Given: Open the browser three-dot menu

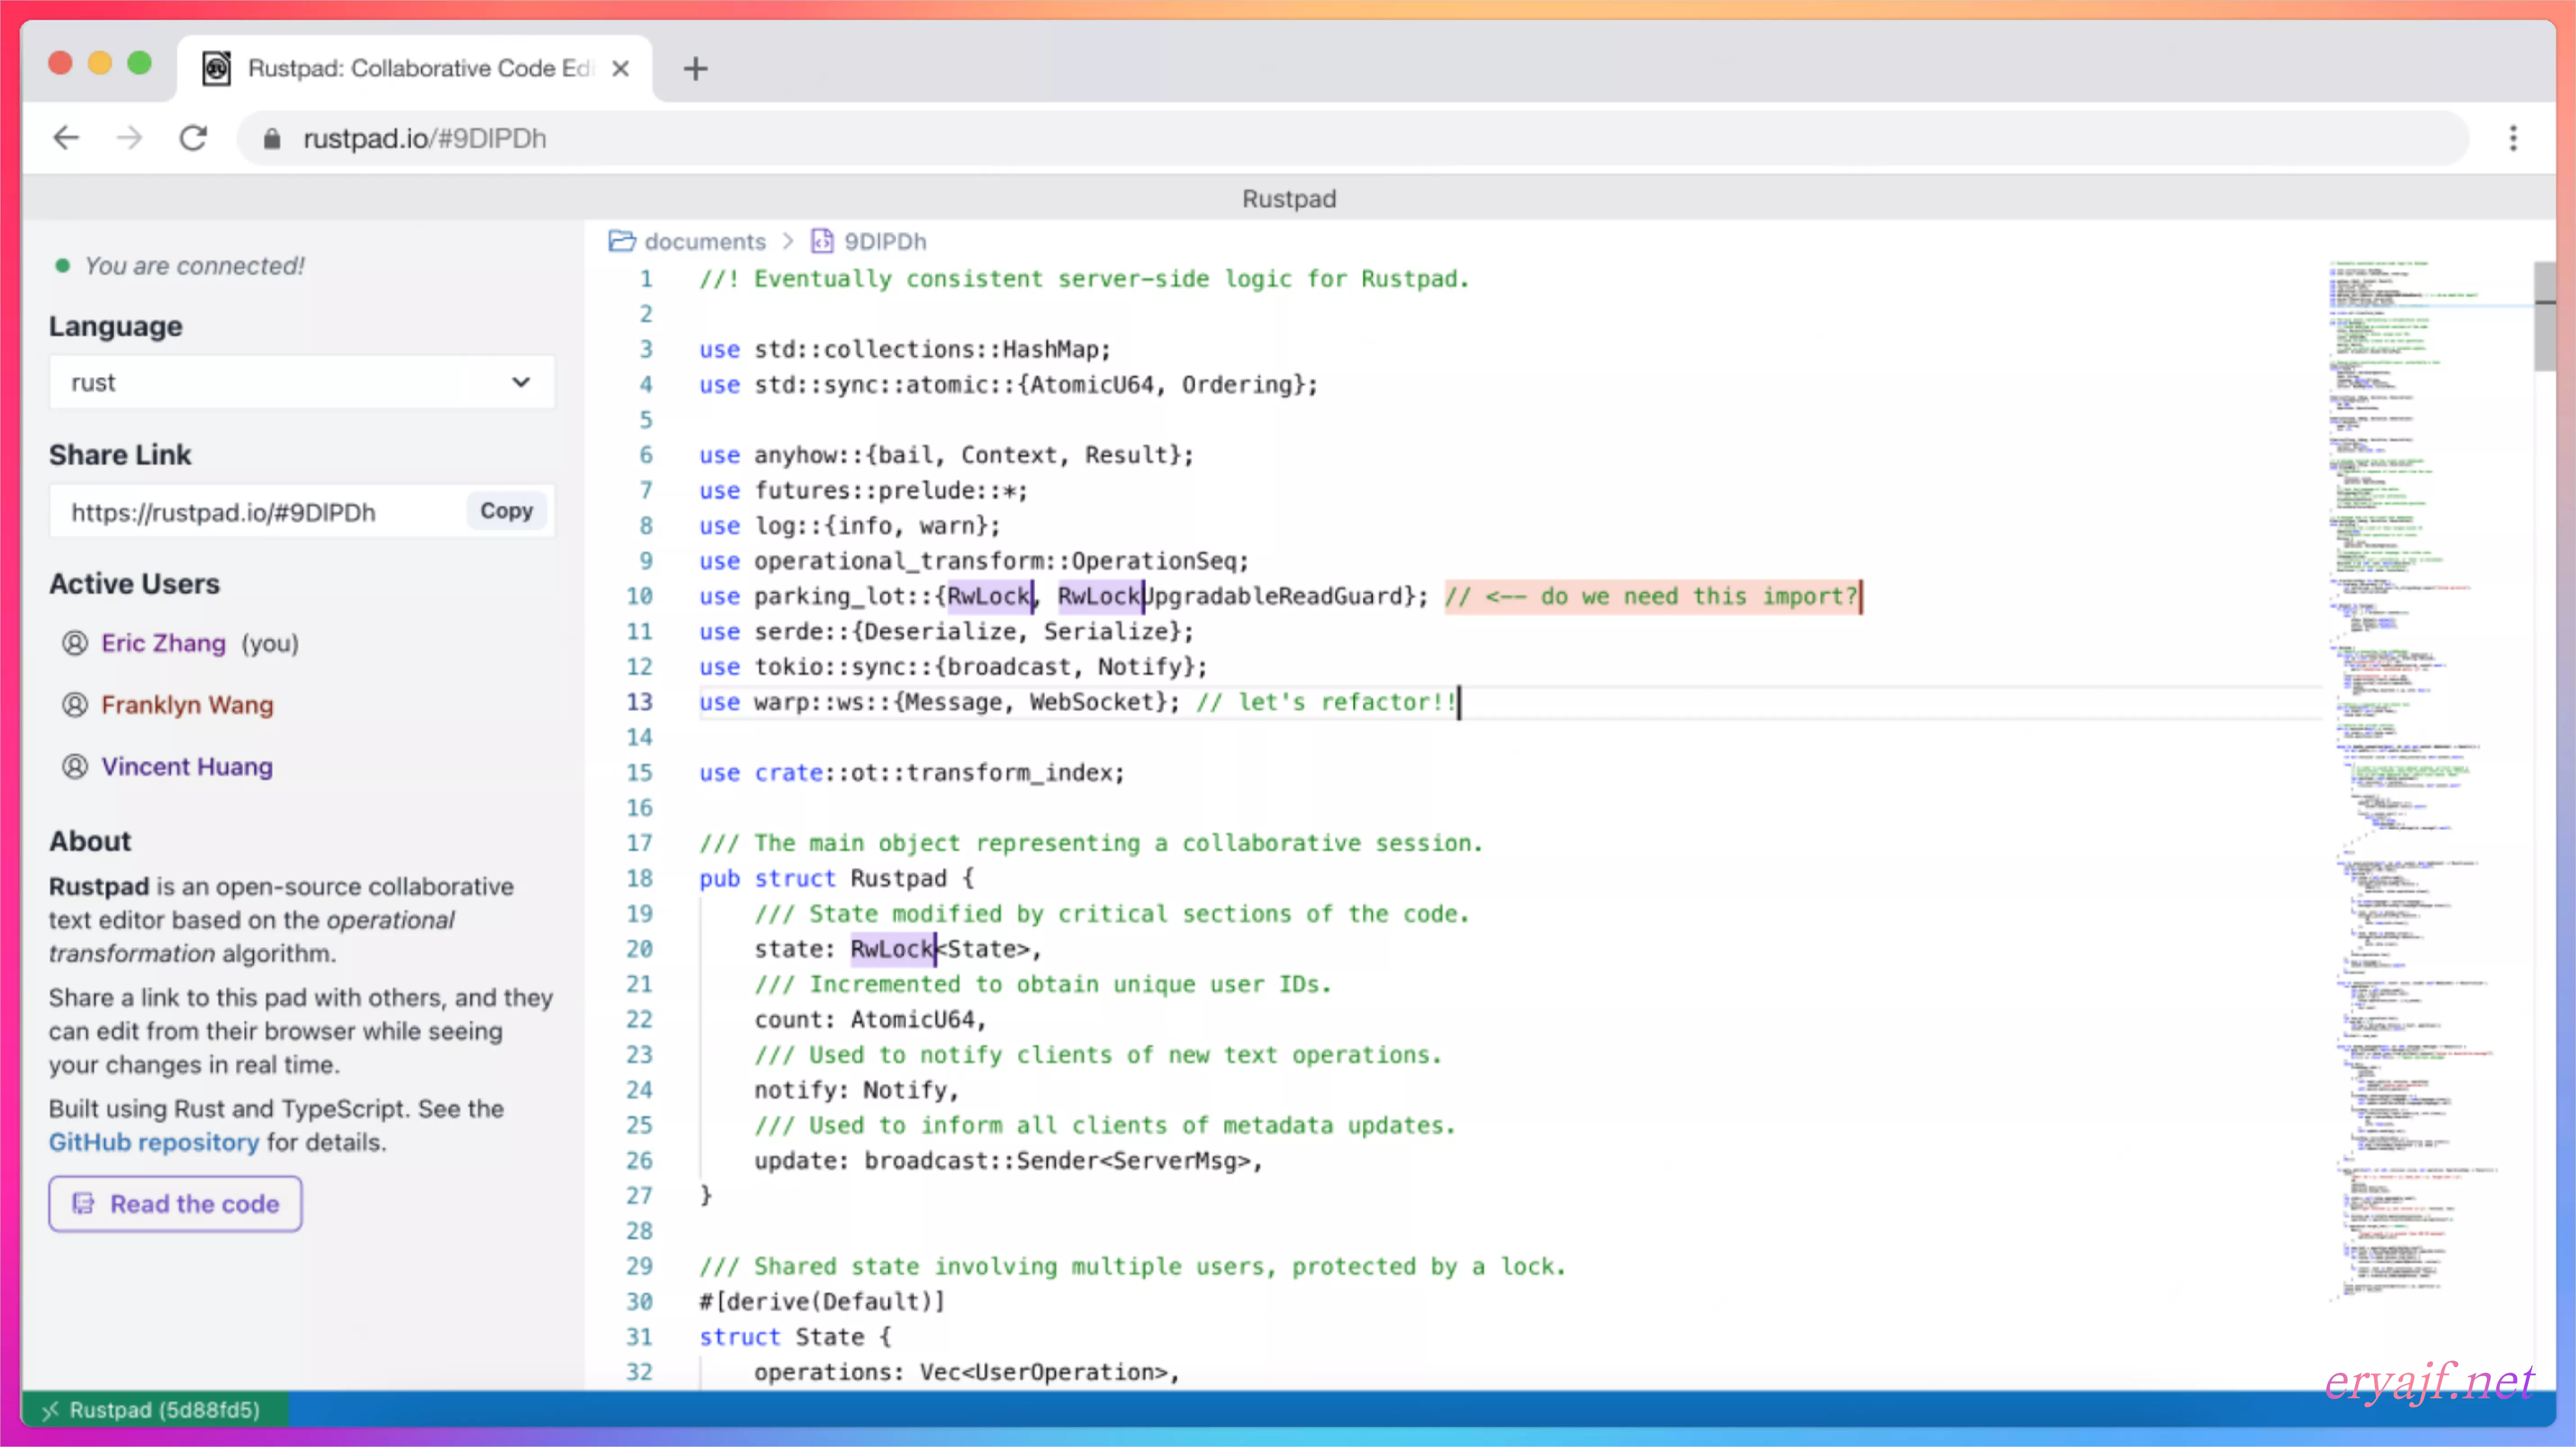Looking at the screenshot, I should click(x=2512, y=138).
